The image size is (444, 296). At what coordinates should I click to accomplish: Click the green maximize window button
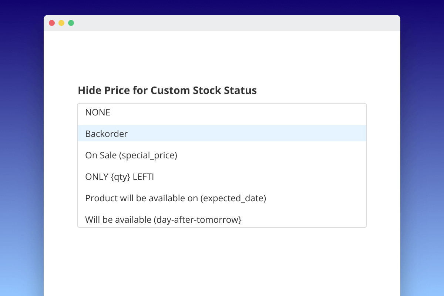(71, 23)
